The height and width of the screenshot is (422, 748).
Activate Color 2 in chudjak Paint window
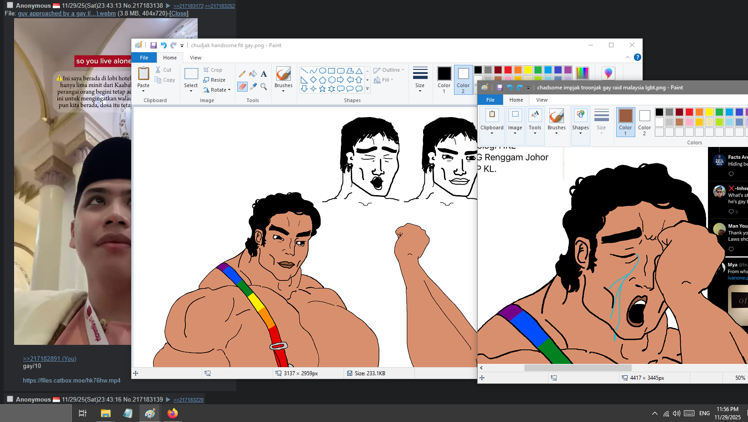463,79
